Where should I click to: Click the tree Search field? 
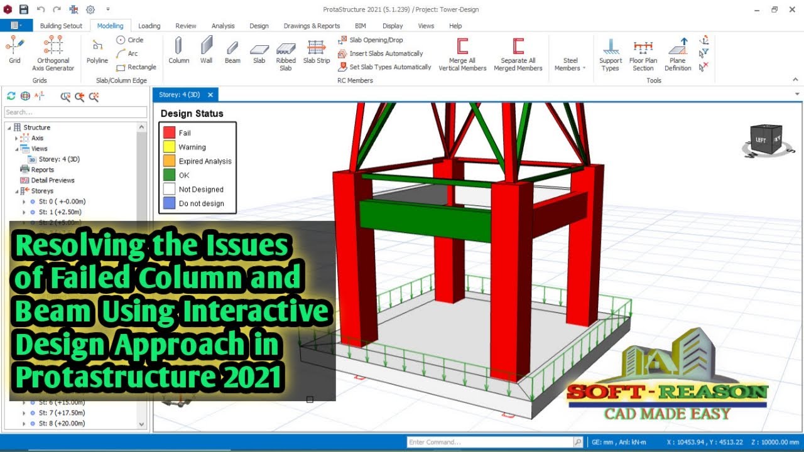pos(75,112)
